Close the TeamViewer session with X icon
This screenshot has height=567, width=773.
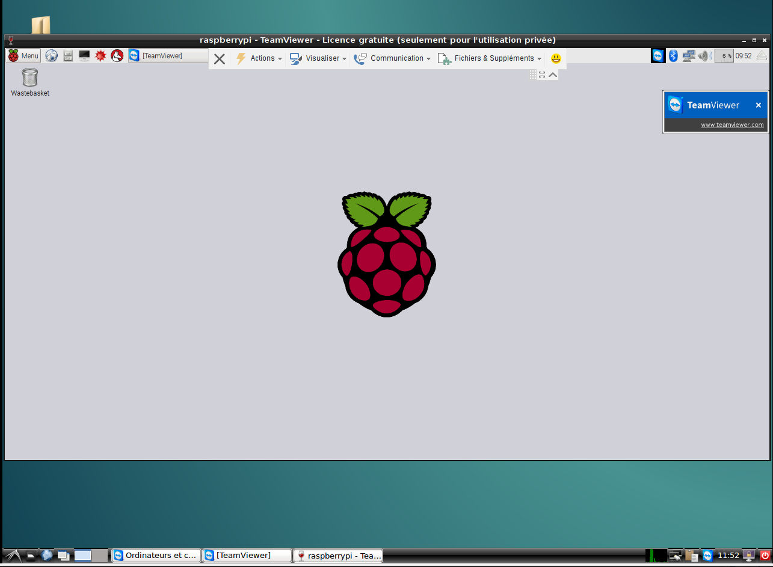pyautogui.click(x=220, y=58)
